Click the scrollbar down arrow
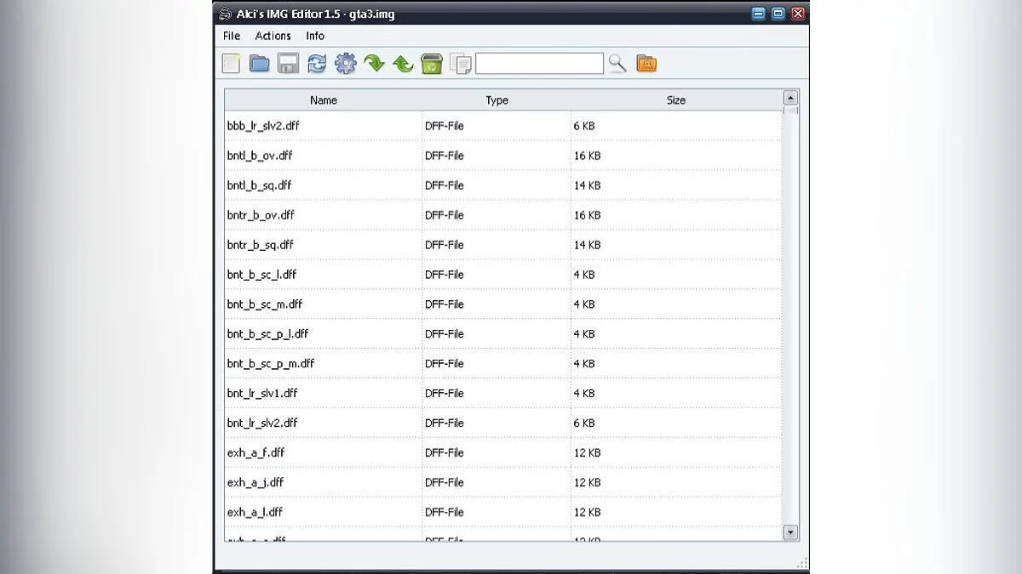The image size is (1022, 574). [x=789, y=532]
